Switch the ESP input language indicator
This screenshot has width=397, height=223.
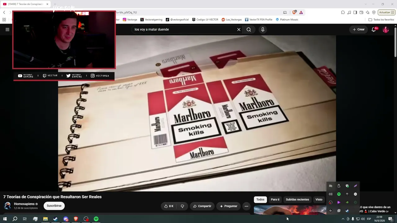coord(369,219)
